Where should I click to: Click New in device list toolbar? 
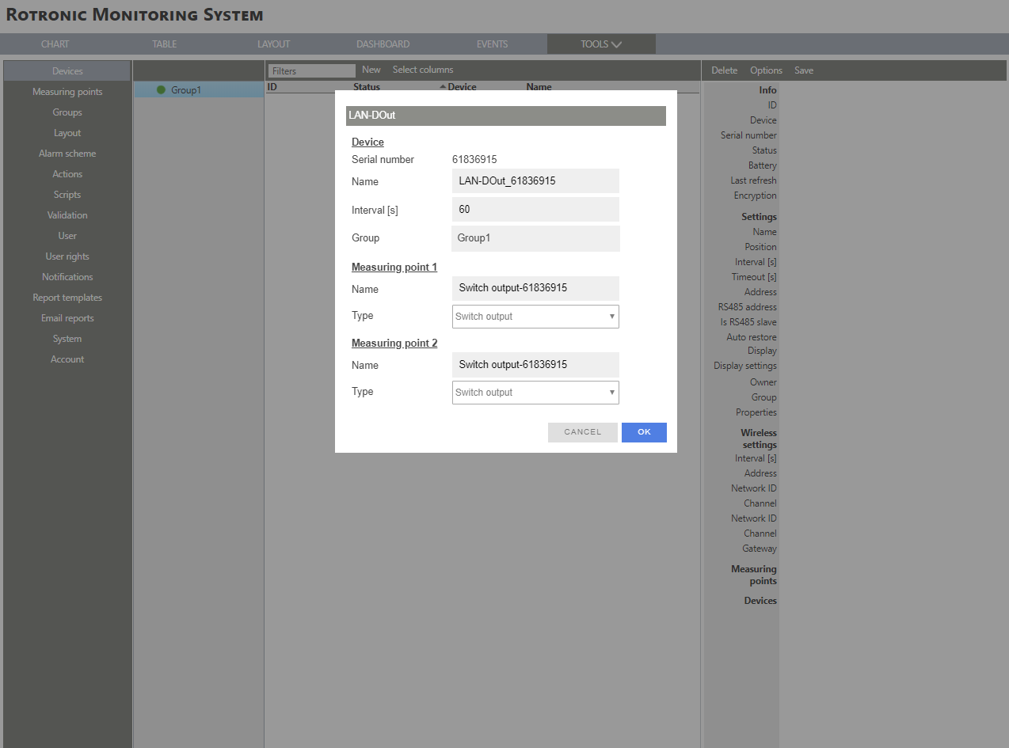[x=371, y=70]
